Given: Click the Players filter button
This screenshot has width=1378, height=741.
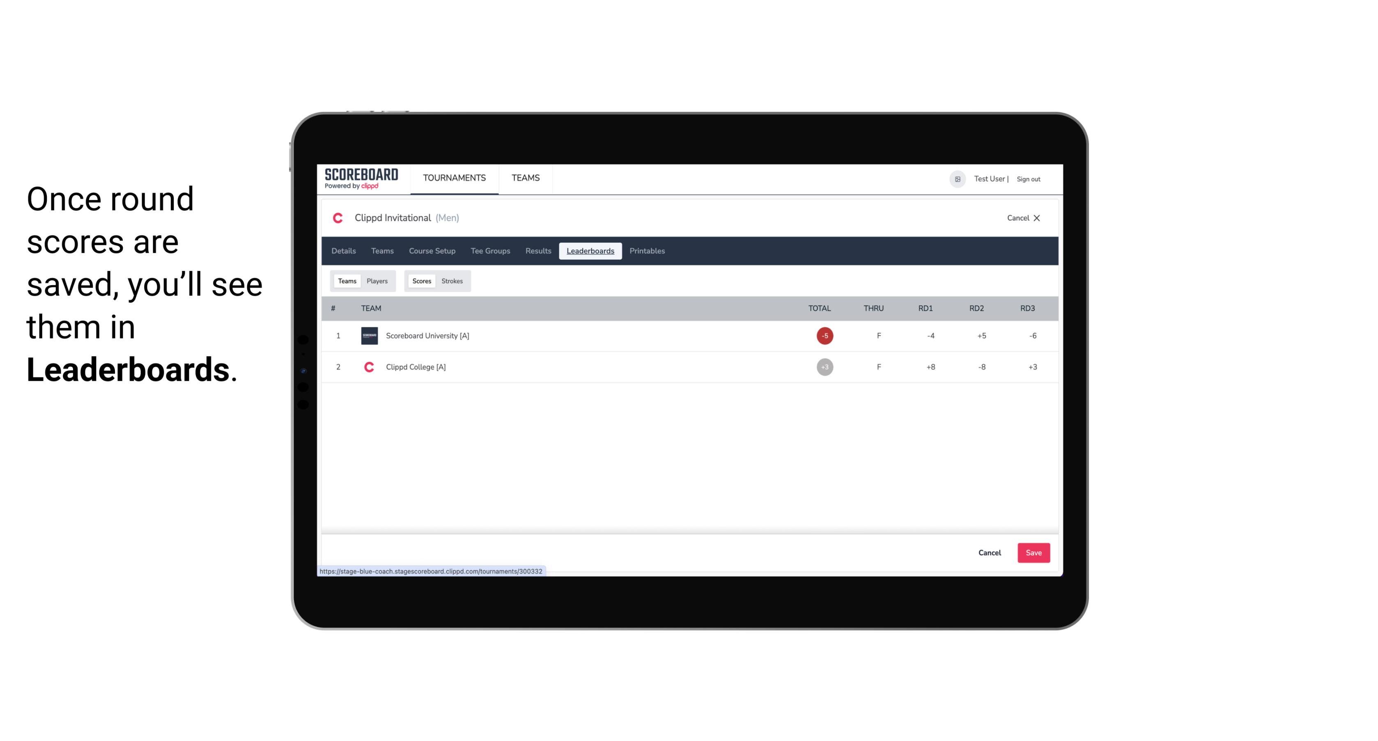Looking at the screenshot, I should pyautogui.click(x=377, y=281).
